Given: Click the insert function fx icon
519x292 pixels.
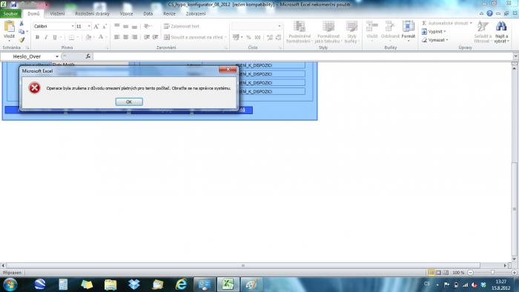Looking at the screenshot, I should click(x=87, y=56).
